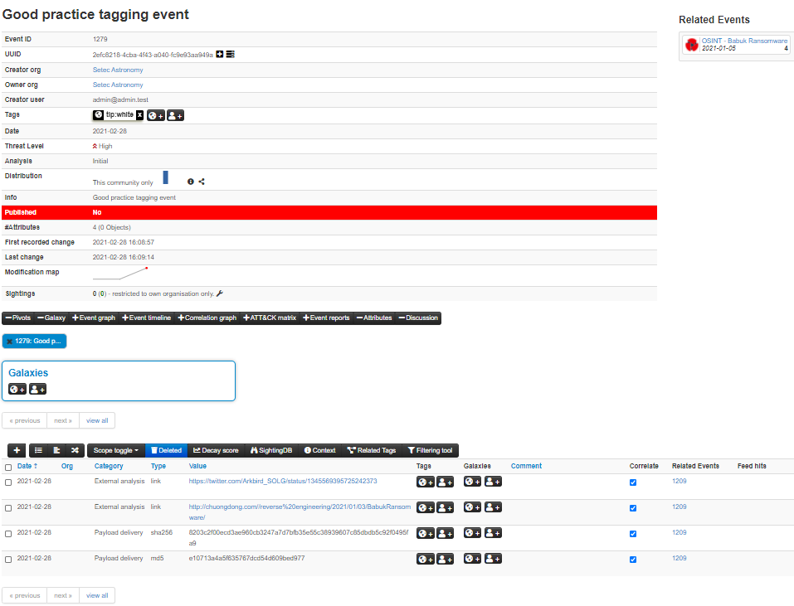Expand the Event graph section

(94, 318)
